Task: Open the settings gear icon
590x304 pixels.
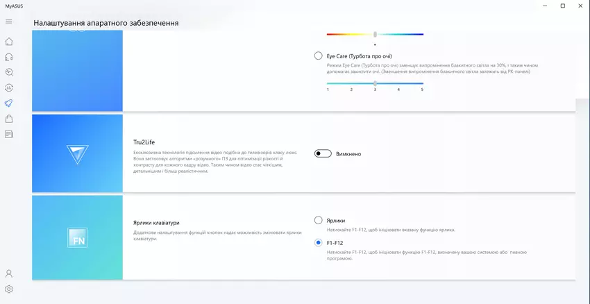Action: click(9, 289)
